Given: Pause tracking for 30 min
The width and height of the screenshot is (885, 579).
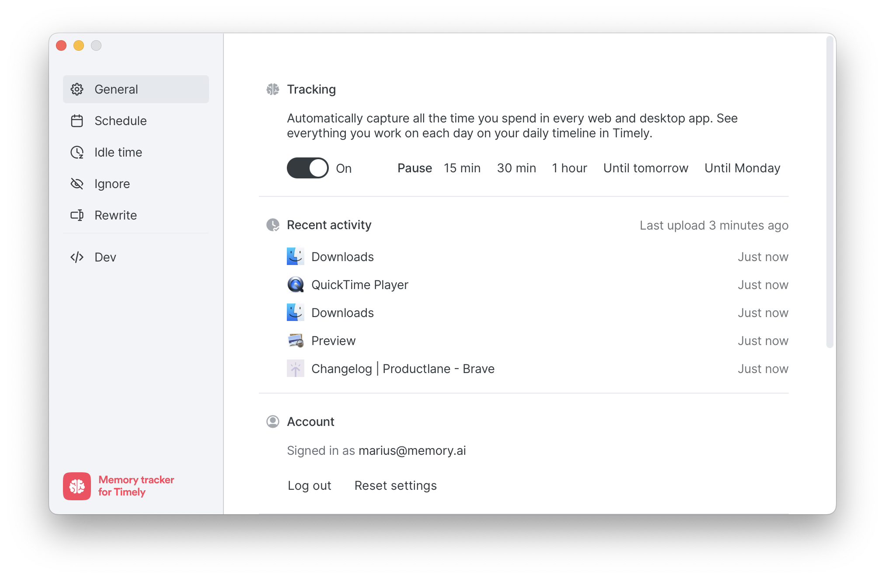Looking at the screenshot, I should click(x=516, y=168).
